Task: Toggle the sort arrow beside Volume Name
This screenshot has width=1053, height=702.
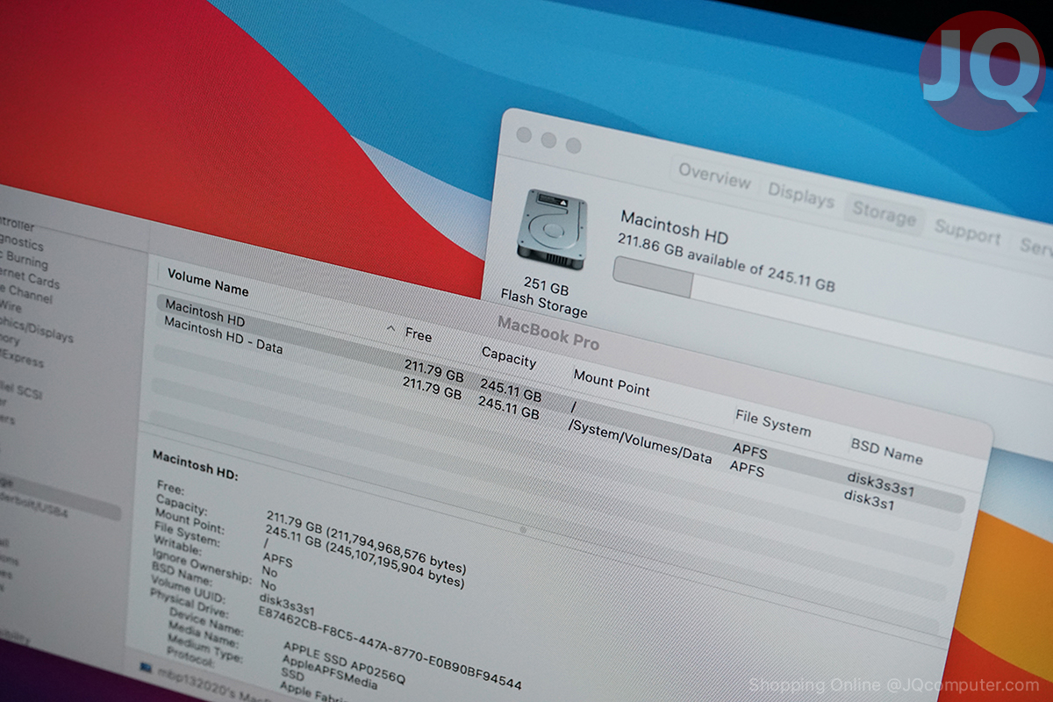Action: point(390,328)
